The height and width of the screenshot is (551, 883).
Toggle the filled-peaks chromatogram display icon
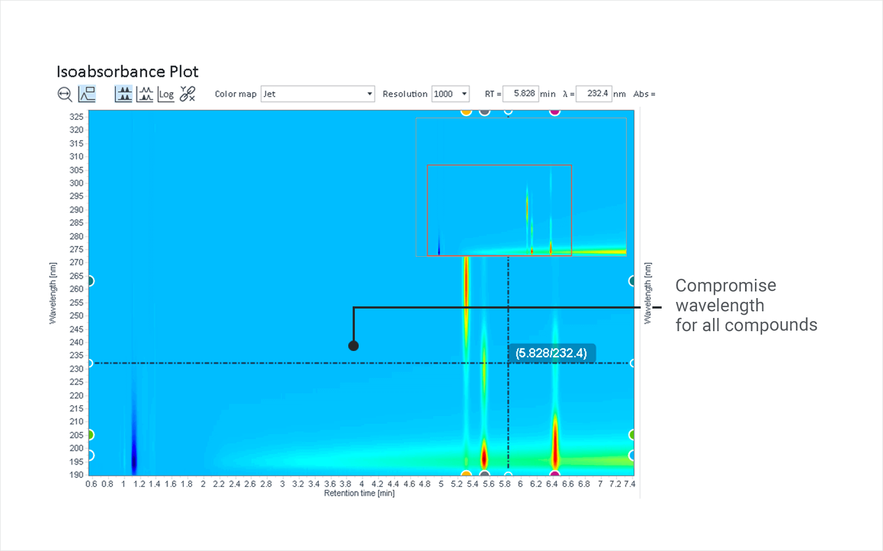tap(124, 94)
